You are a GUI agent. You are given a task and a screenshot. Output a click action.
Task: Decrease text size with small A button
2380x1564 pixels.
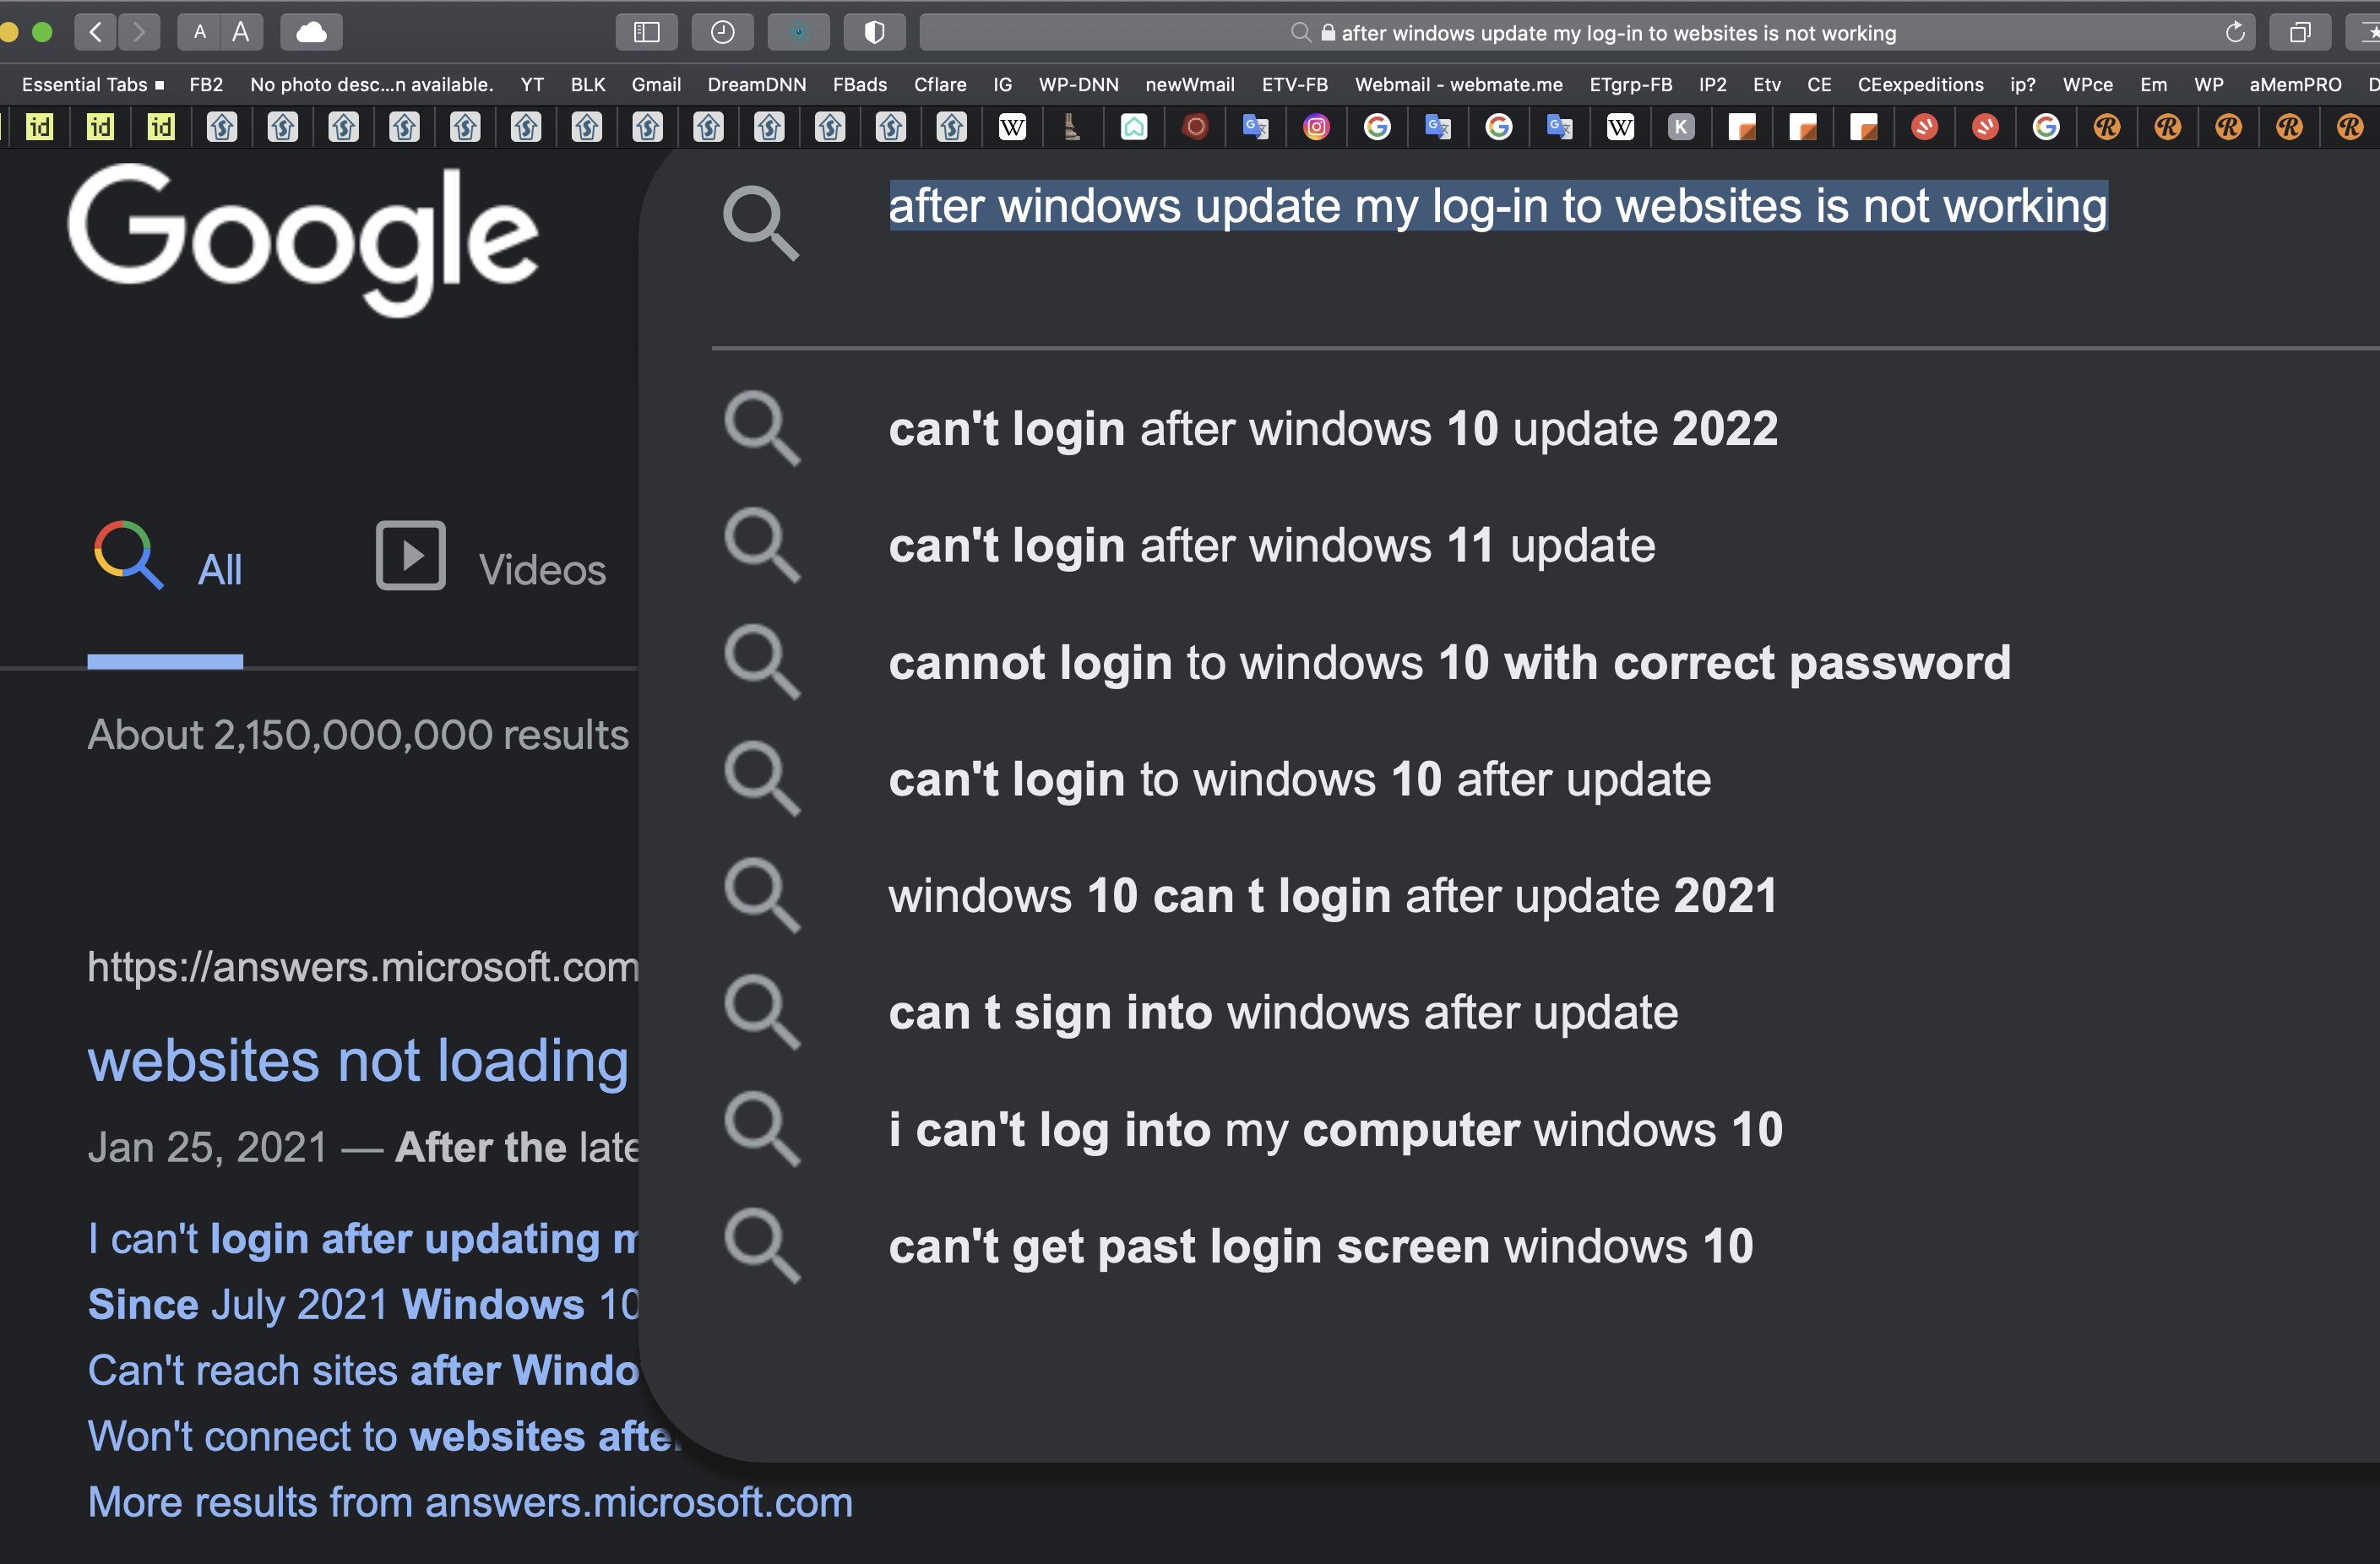[x=200, y=32]
